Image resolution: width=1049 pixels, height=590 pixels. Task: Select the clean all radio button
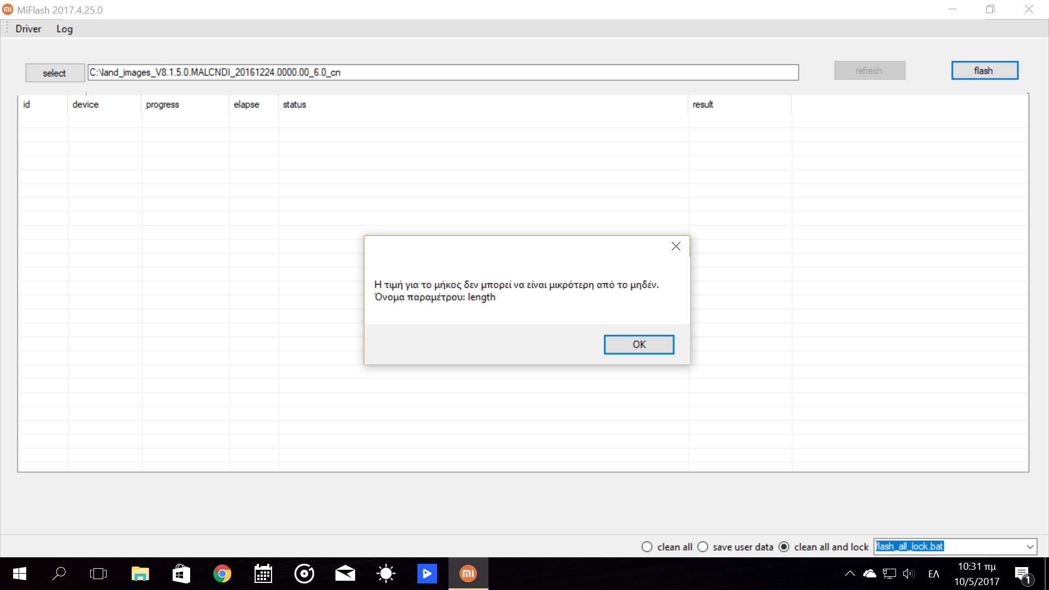[647, 547]
